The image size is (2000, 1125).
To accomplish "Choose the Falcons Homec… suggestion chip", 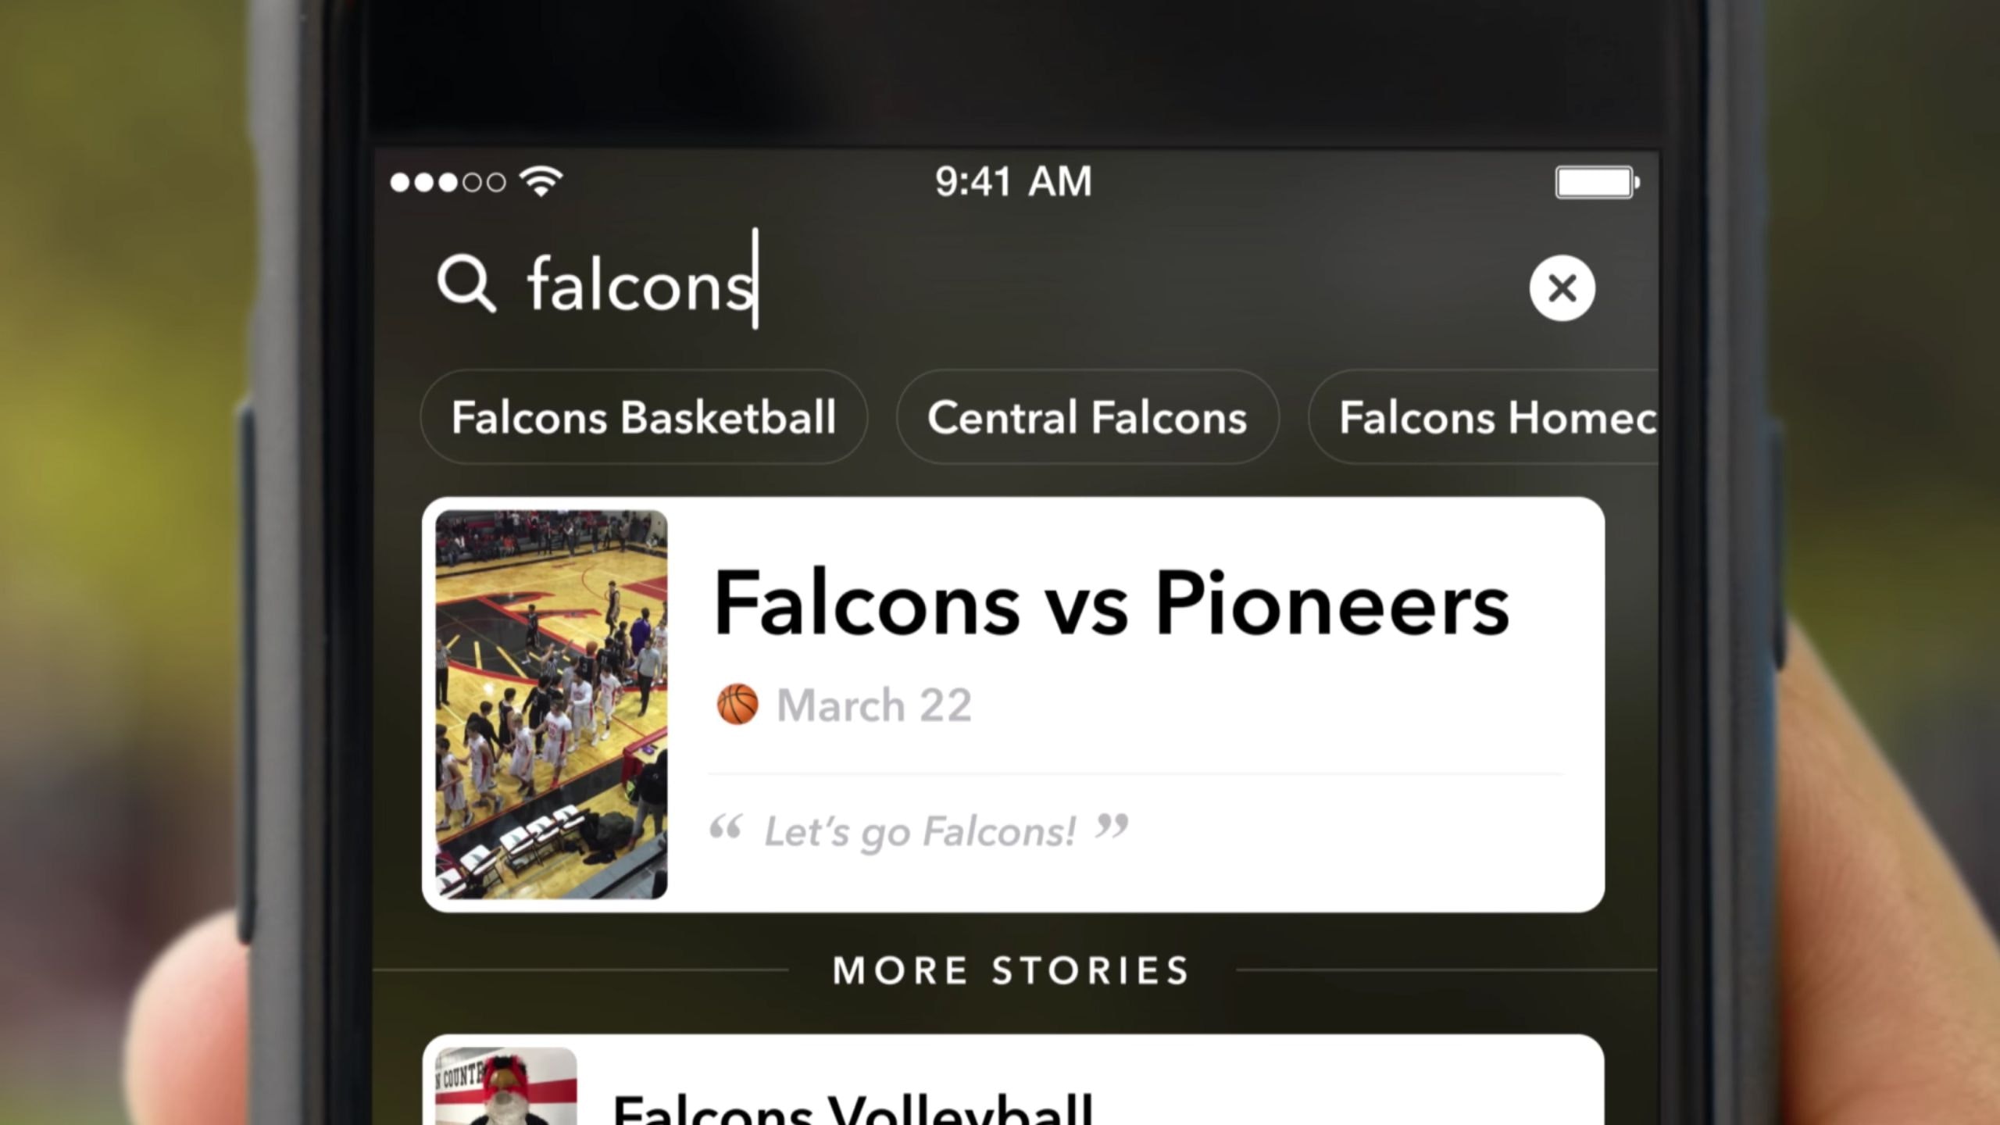I will coord(1484,417).
